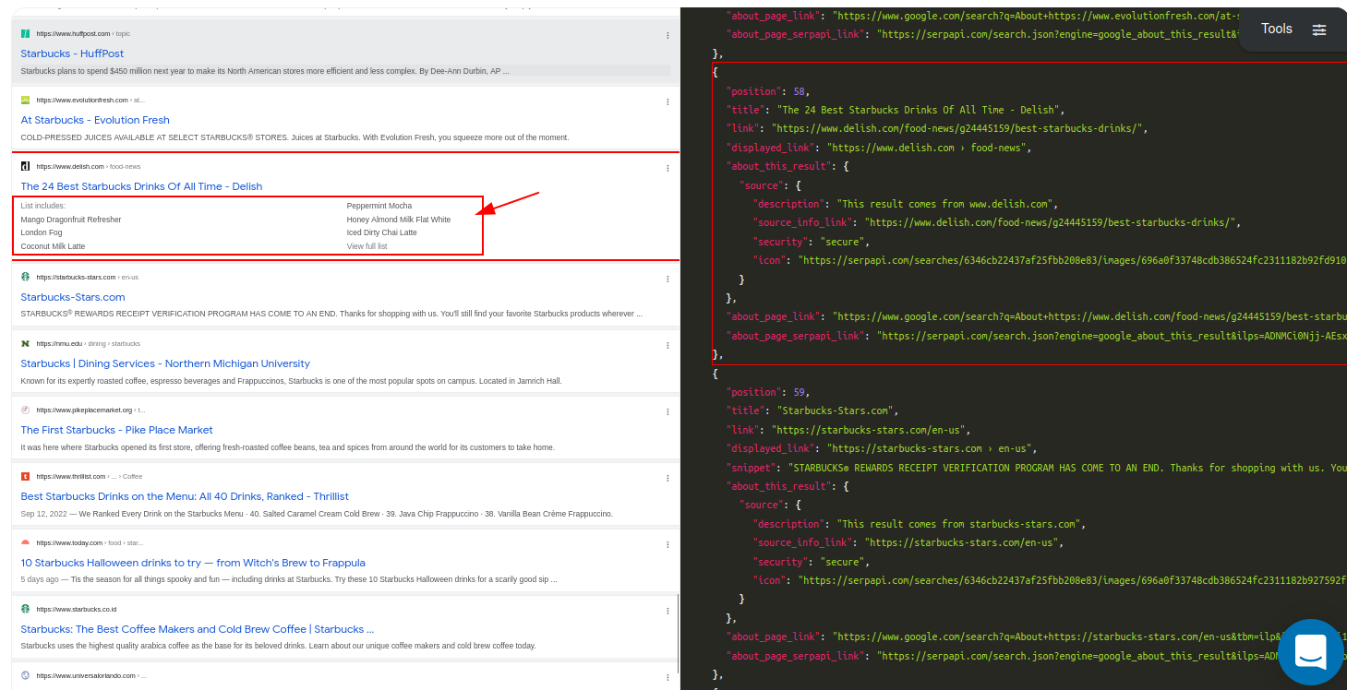Open the three-dot menu on the HuffPost result

(x=667, y=35)
